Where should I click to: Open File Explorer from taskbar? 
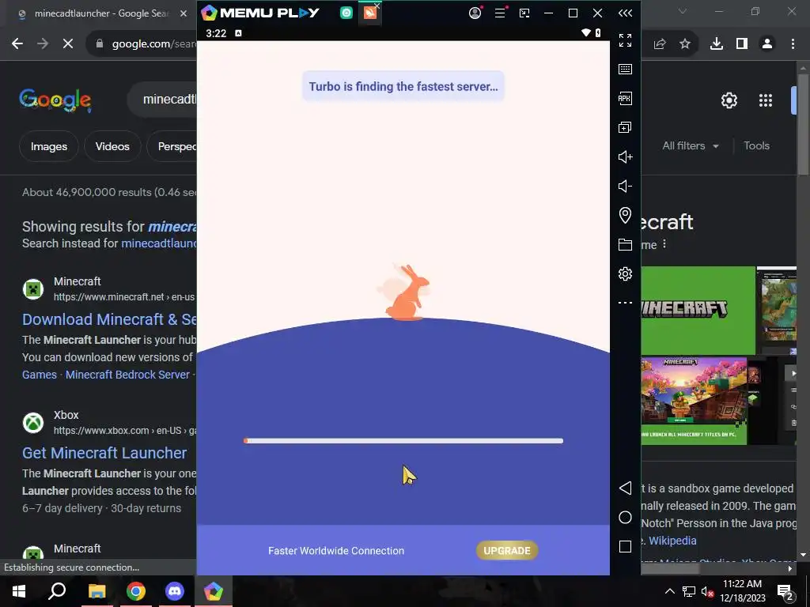point(97,591)
